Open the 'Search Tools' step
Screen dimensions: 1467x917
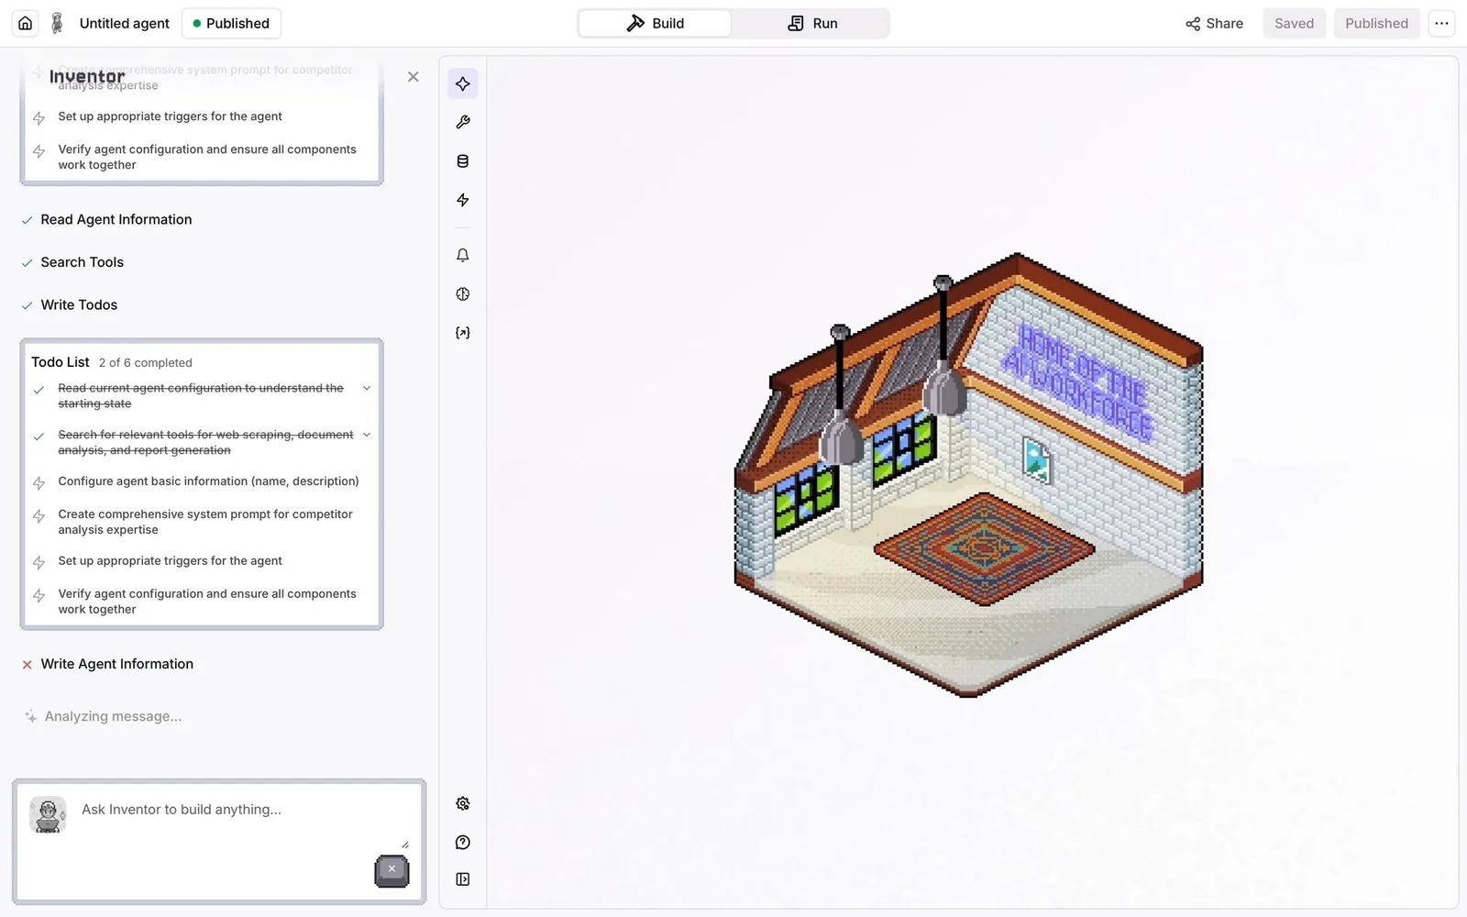(x=82, y=262)
